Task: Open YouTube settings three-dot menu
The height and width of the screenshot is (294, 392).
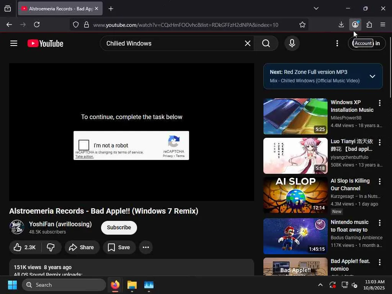Action: (337, 43)
